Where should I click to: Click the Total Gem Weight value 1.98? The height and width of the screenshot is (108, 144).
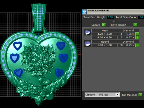point(110,17)
